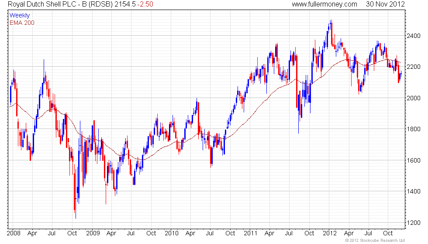Screen dimensions: 428x244
Task: Click the 2400 price axis label
Action: point(413,36)
